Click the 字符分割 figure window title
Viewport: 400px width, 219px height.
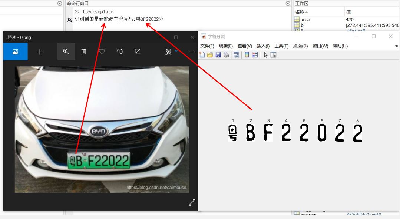tap(216, 36)
